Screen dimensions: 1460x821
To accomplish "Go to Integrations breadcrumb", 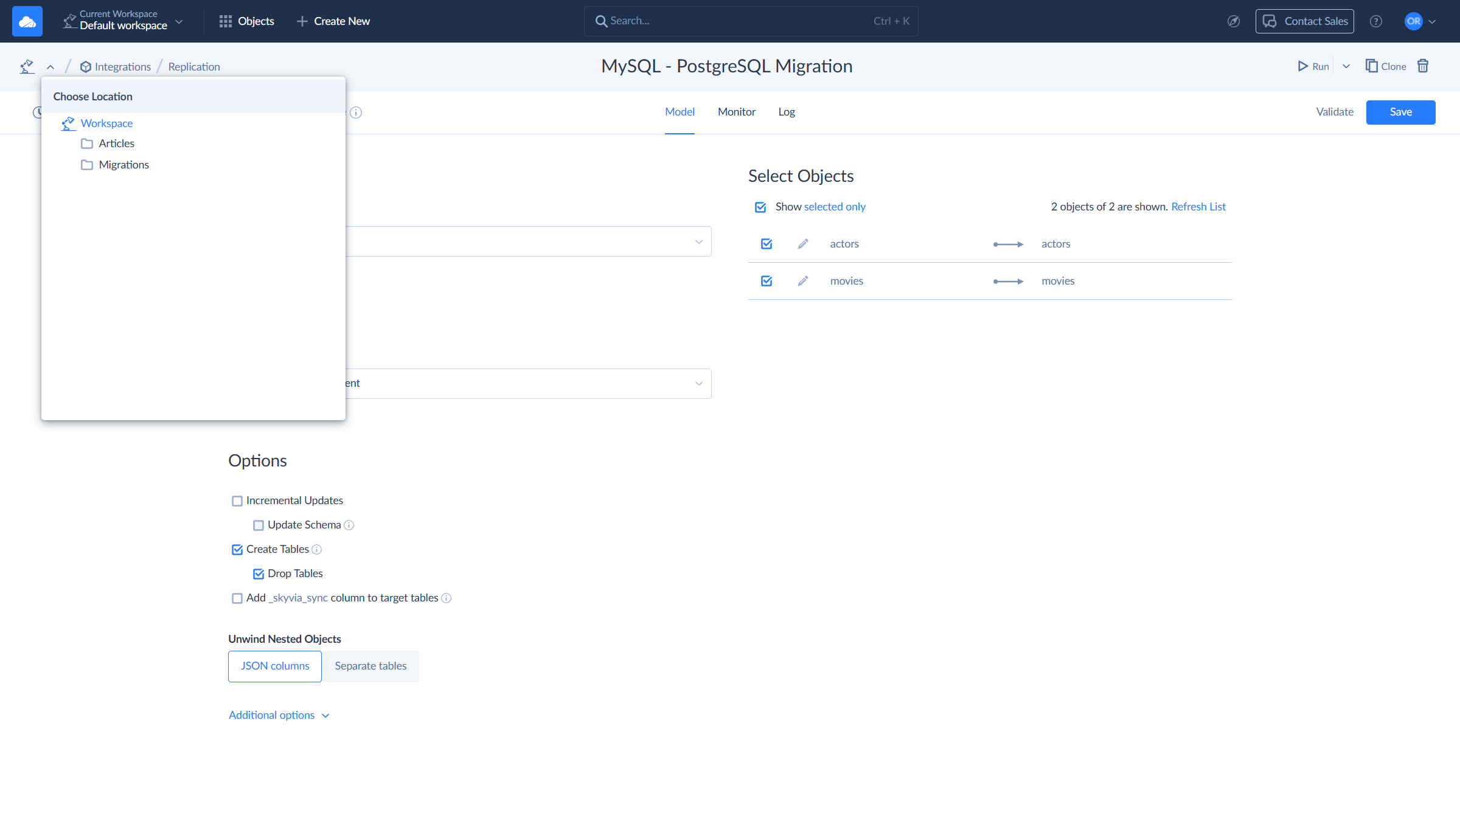I will 116,67.
